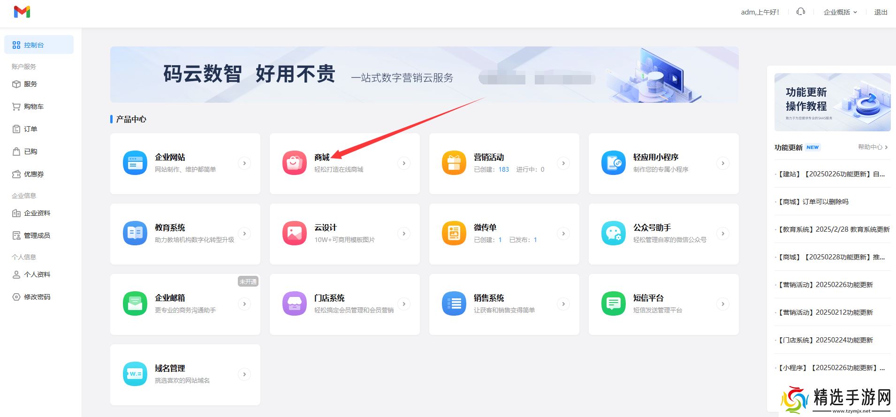Expand the 帮助中心 chevron link

(x=873, y=147)
